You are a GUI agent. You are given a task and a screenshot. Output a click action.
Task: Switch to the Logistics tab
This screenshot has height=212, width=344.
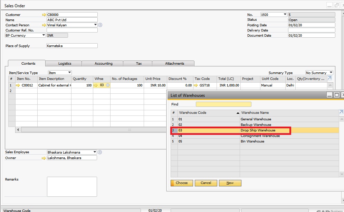coord(64,63)
